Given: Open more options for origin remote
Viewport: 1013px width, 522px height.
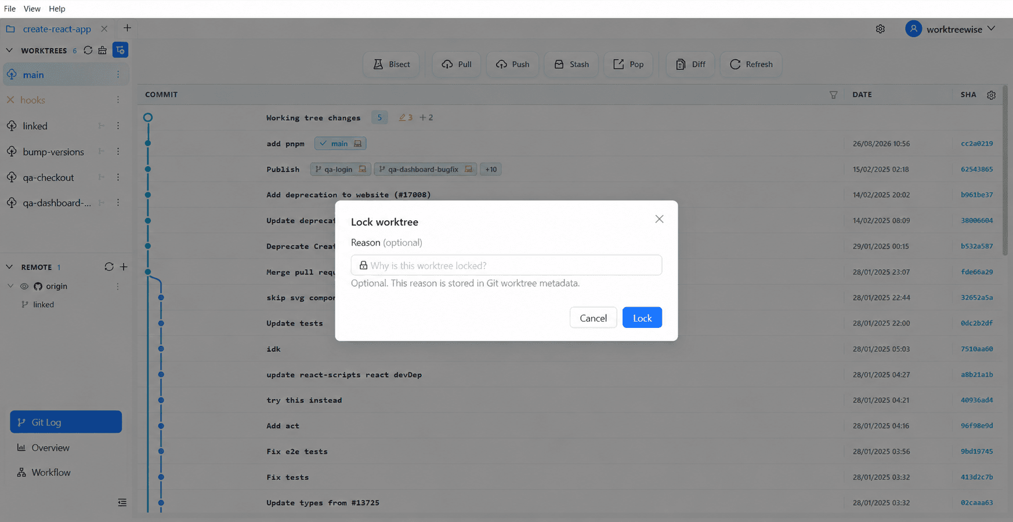Looking at the screenshot, I should [118, 286].
